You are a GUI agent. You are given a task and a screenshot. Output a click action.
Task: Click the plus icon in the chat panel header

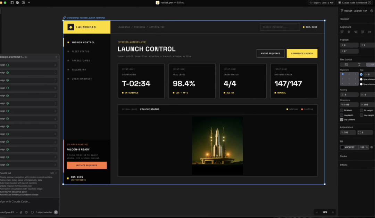(x=56, y=57)
